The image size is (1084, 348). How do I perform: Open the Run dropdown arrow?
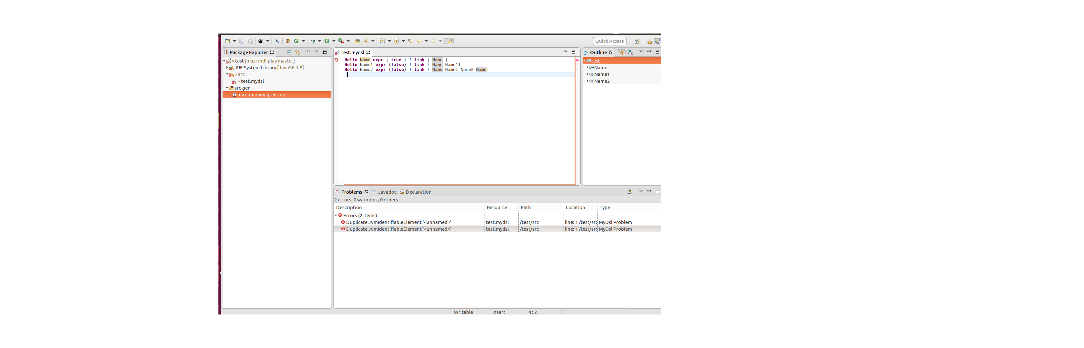pos(334,41)
